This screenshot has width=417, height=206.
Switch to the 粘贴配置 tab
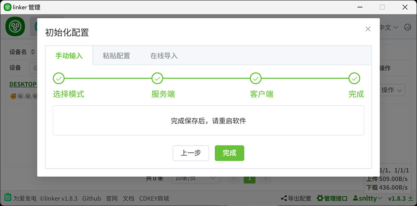(x=116, y=56)
